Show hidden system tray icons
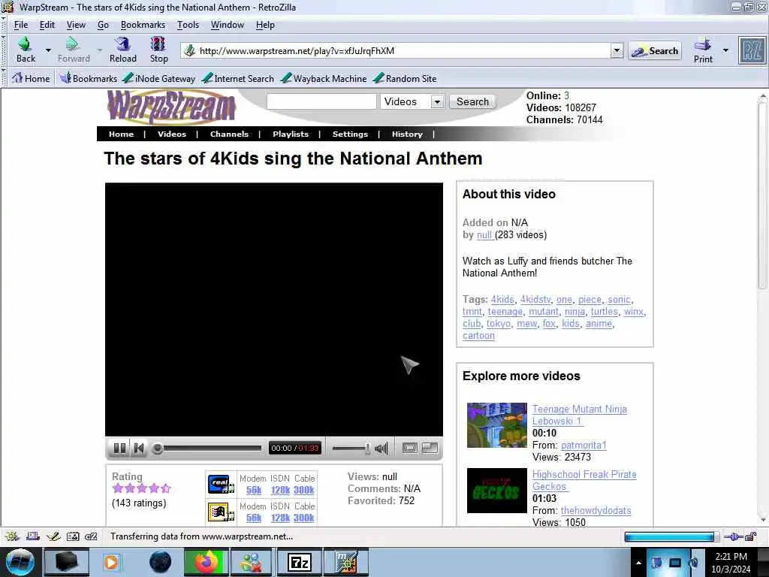Screen dimensions: 769x577 click(638, 563)
